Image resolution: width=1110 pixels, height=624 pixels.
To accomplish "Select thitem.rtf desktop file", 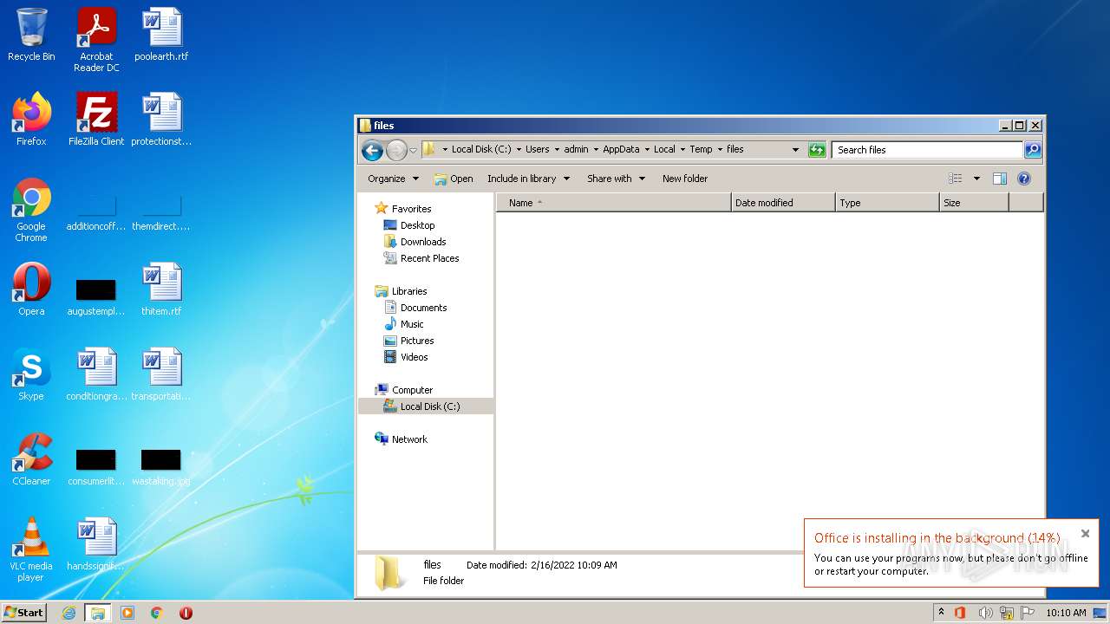I will tap(161, 289).
